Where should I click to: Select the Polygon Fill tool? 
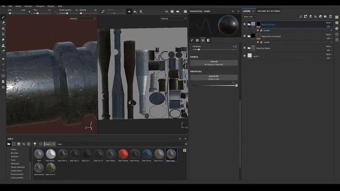pos(3,34)
